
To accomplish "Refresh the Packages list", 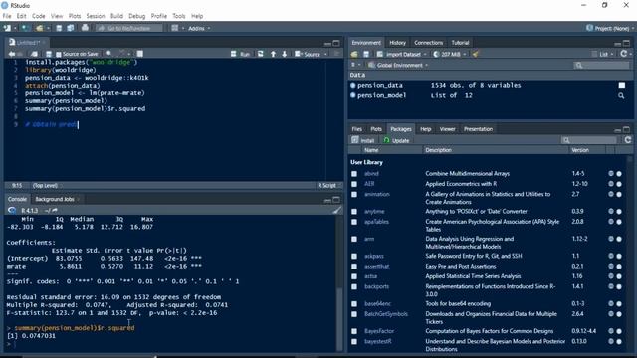I will pyautogui.click(x=628, y=140).
